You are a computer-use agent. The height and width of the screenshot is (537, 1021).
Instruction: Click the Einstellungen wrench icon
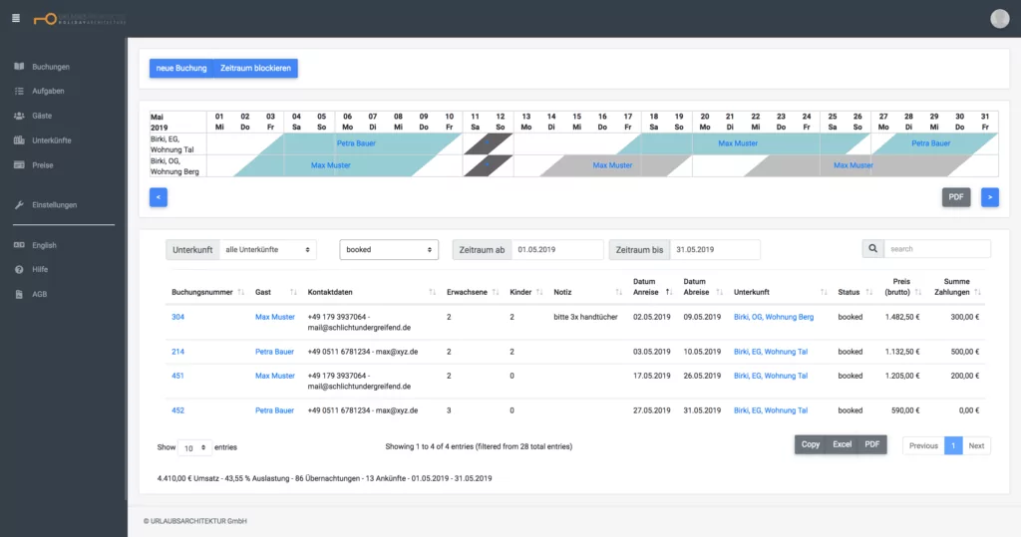pos(19,205)
